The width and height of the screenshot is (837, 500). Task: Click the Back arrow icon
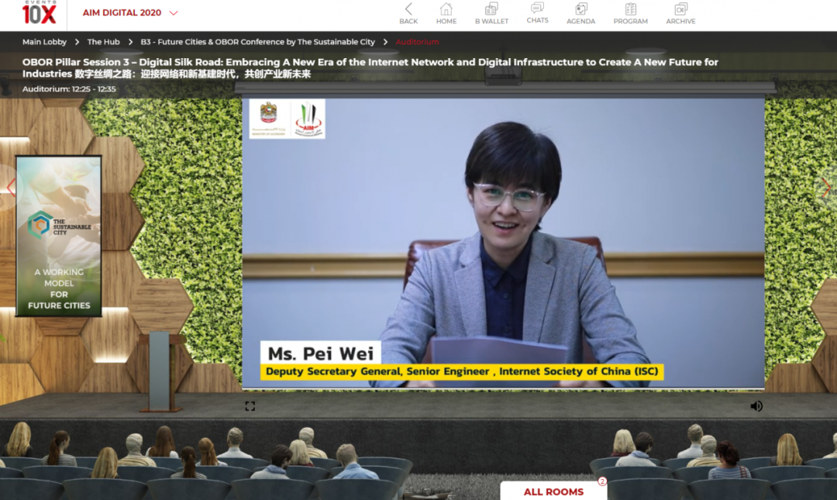[408, 10]
